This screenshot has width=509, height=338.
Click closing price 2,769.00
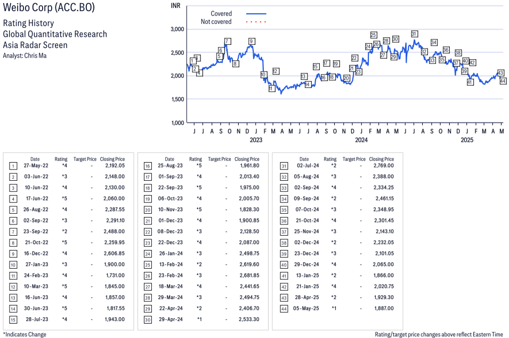[x=383, y=166]
